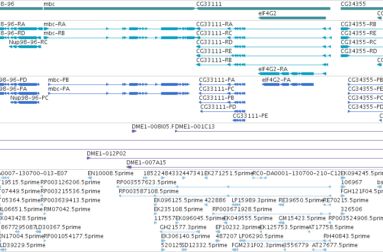Select protein Nup98-96-PC
383x252 pixels.
pos(25,102)
